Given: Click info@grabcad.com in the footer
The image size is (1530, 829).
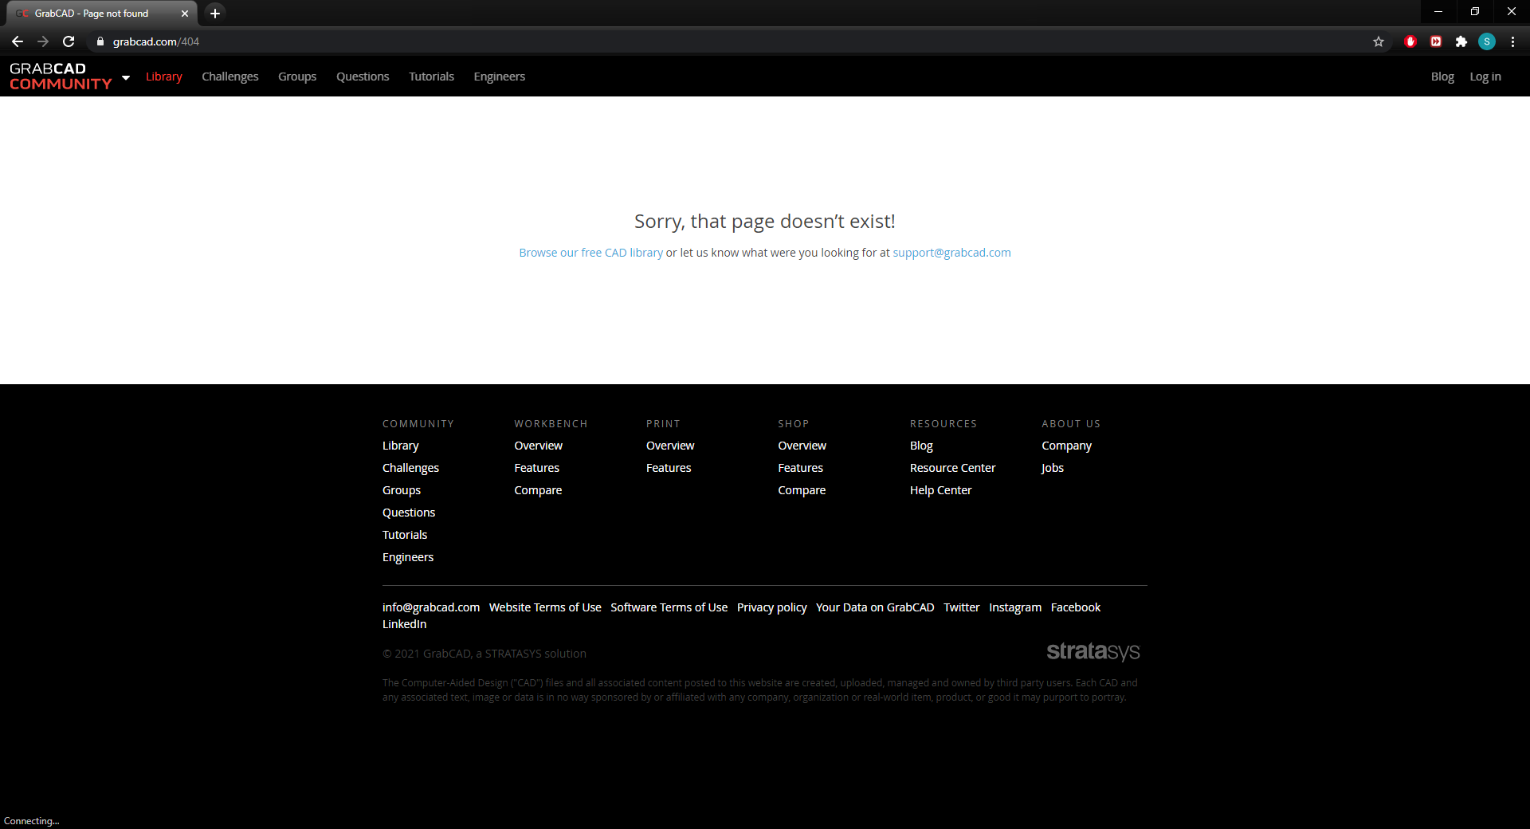Looking at the screenshot, I should (x=431, y=607).
